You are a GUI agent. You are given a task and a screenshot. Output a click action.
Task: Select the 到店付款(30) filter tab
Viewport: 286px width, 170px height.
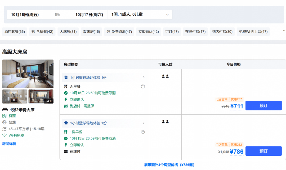222,32
